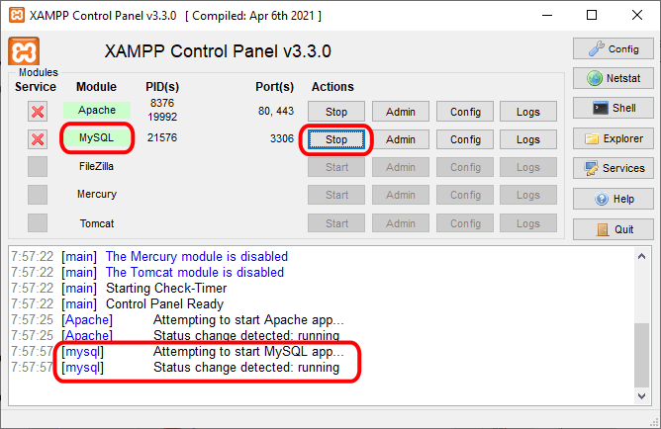
Task: Start the Tomcat module
Action: point(336,223)
